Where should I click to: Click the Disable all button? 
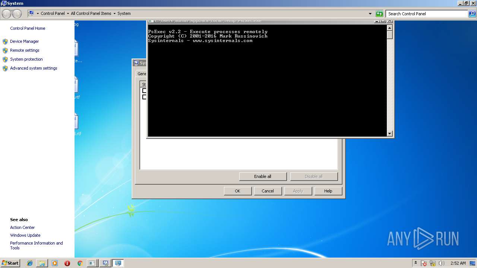click(x=314, y=176)
